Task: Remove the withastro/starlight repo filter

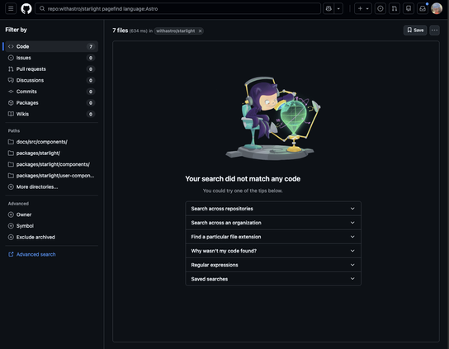Action: 200,31
